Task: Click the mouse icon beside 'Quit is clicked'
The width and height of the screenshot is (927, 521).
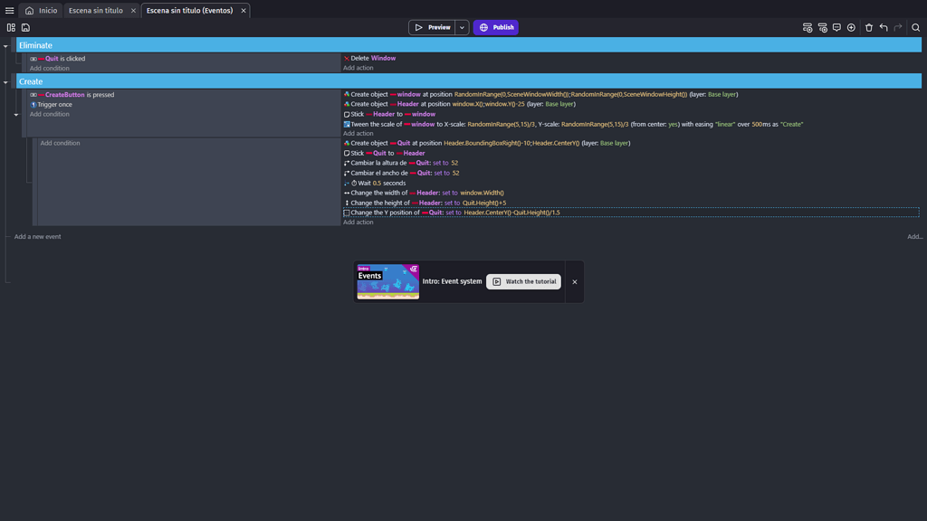Action: [x=33, y=58]
